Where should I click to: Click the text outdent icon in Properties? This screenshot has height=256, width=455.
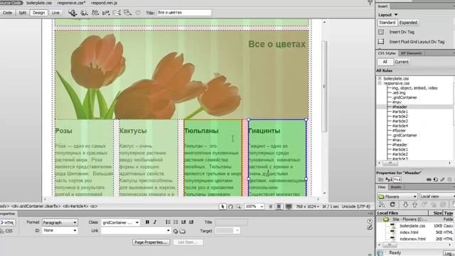(x=183, y=222)
